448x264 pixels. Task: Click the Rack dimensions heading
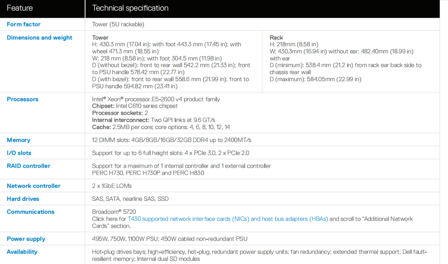(276, 38)
